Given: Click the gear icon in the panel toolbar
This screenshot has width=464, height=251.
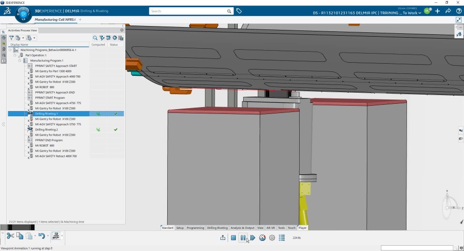Looking at the screenshot, I should click(115, 38).
